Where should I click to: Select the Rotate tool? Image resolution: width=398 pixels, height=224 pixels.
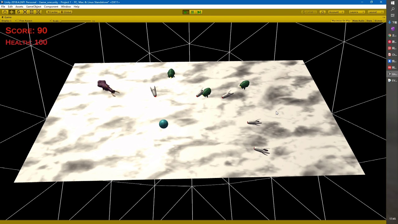18,12
